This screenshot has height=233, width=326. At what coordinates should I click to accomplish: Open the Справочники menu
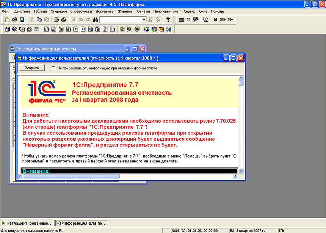(x=81, y=11)
